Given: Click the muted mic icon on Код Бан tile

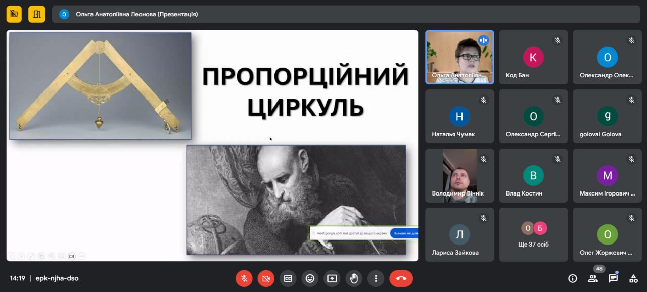Looking at the screenshot, I should click(x=558, y=40).
